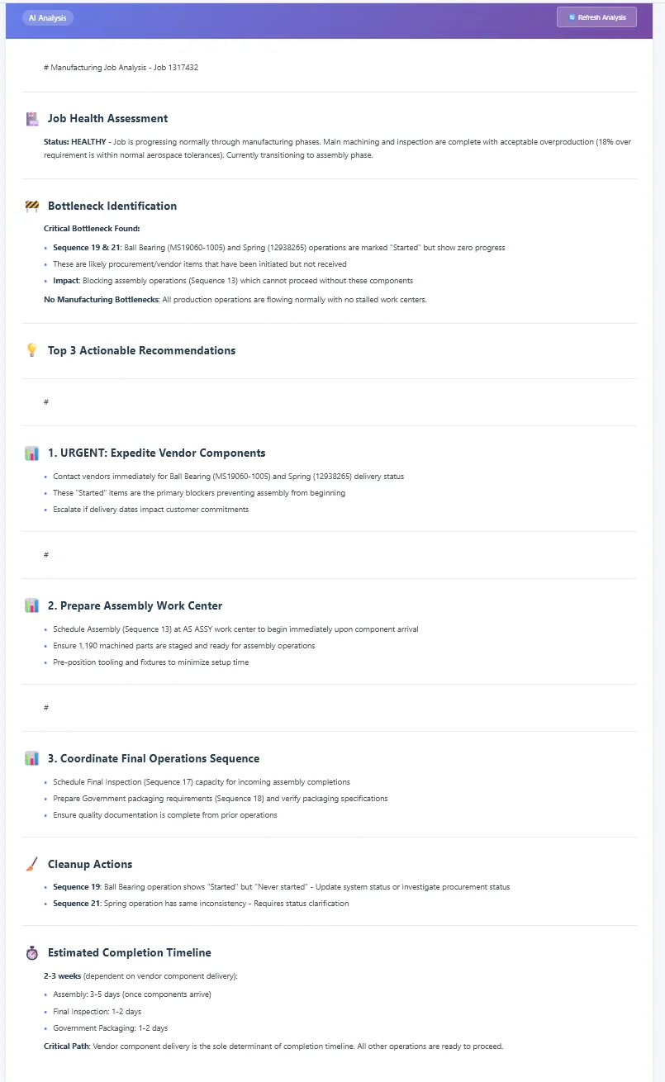Select the Job Health Assessment heading

(107, 119)
